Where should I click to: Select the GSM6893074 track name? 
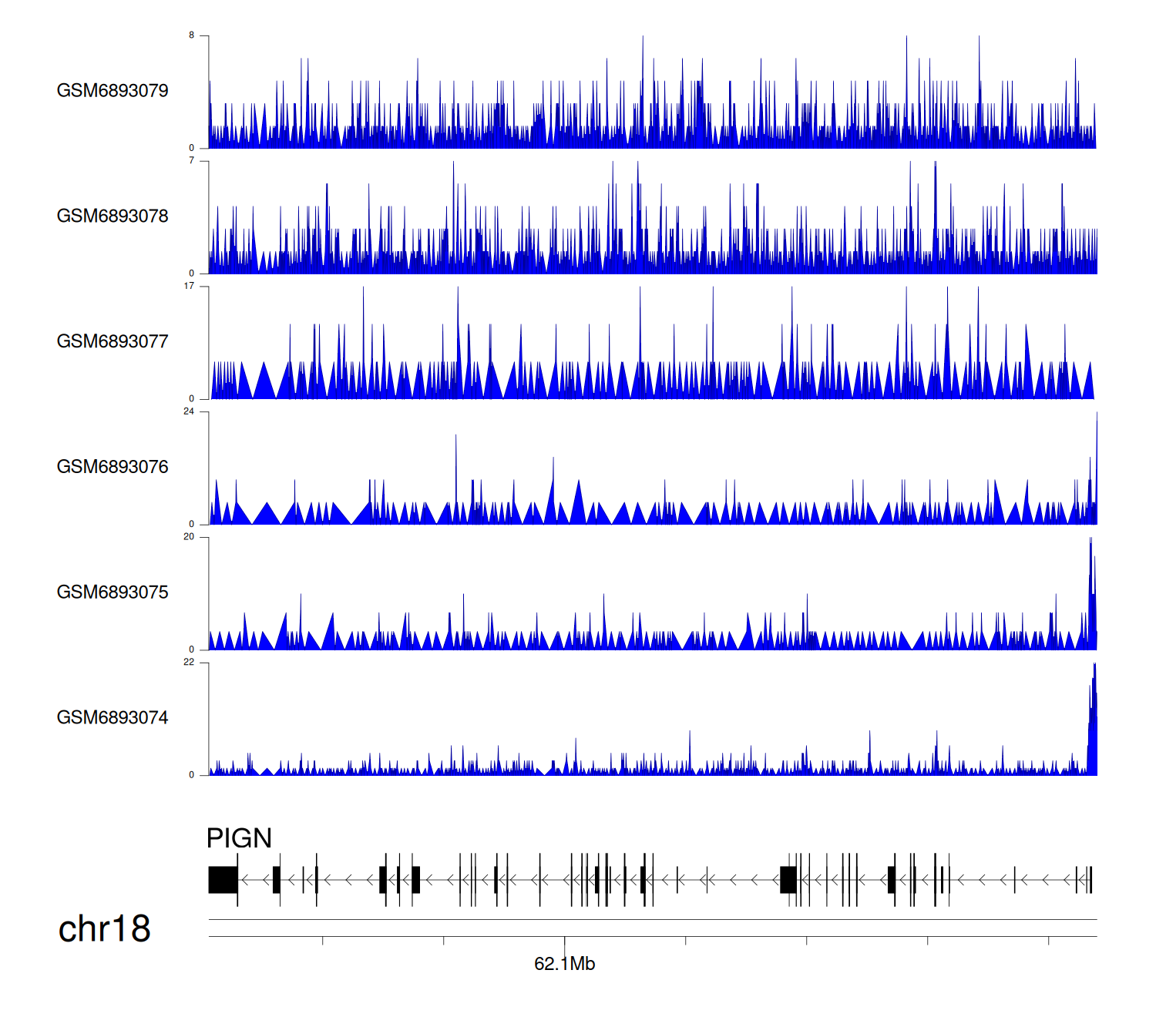coord(113,718)
